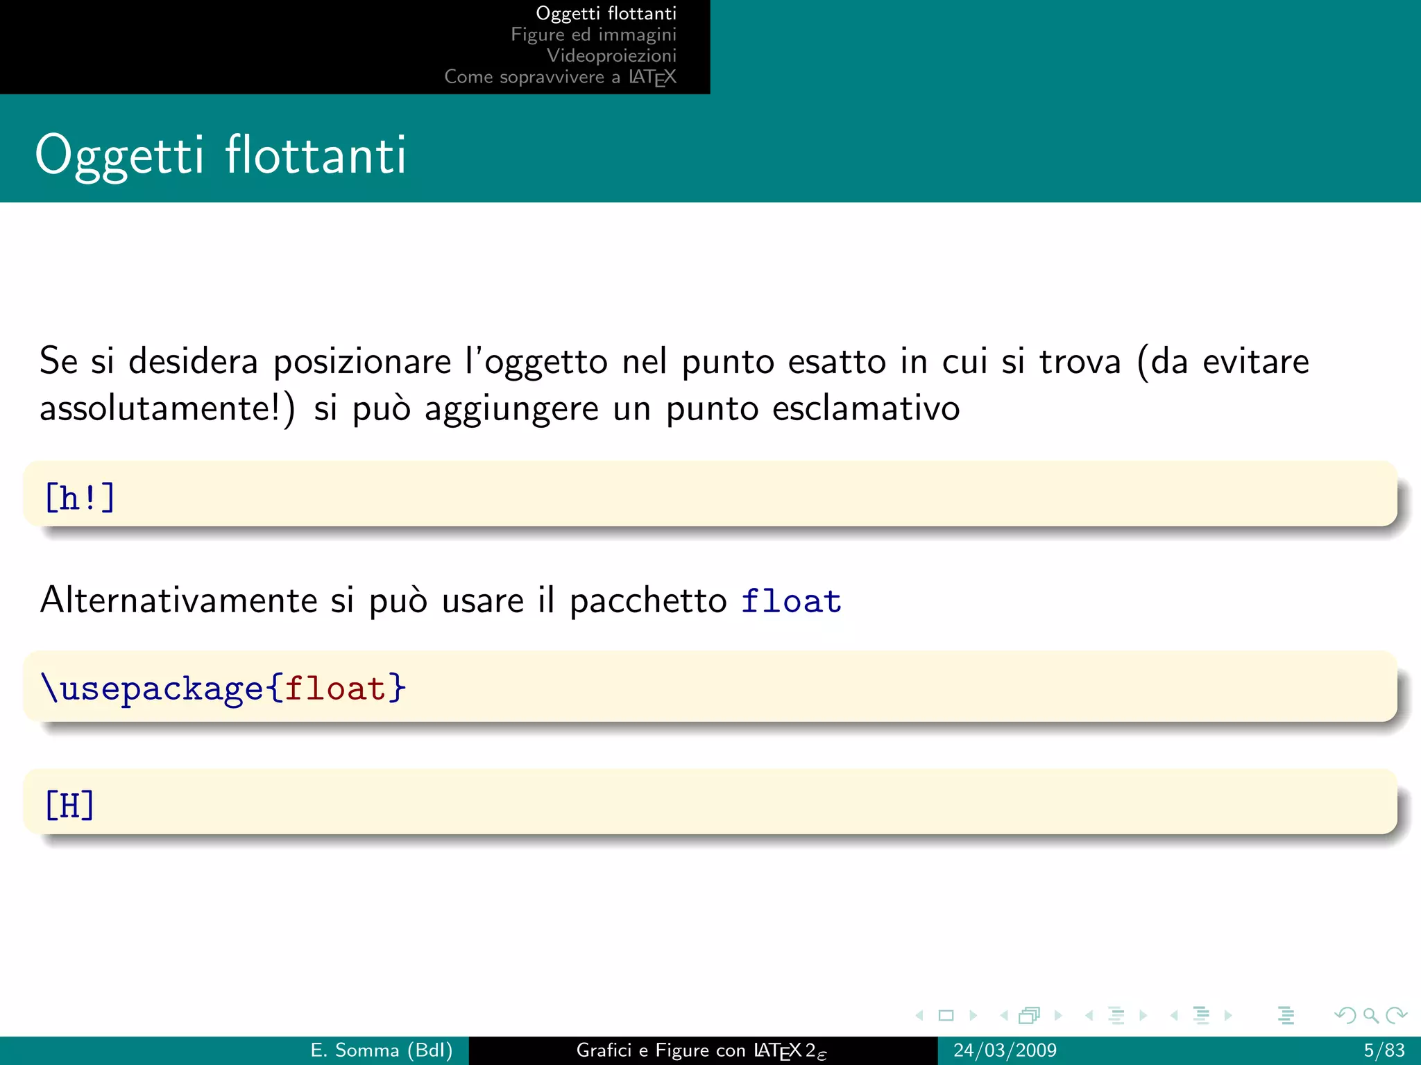The height and width of the screenshot is (1065, 1421).
Task: Open the 'Oggetti flottanti' section link in header
Action: click(x=606, y=13)
